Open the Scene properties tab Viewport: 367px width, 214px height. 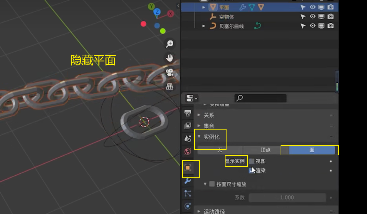tap(188, 139)
